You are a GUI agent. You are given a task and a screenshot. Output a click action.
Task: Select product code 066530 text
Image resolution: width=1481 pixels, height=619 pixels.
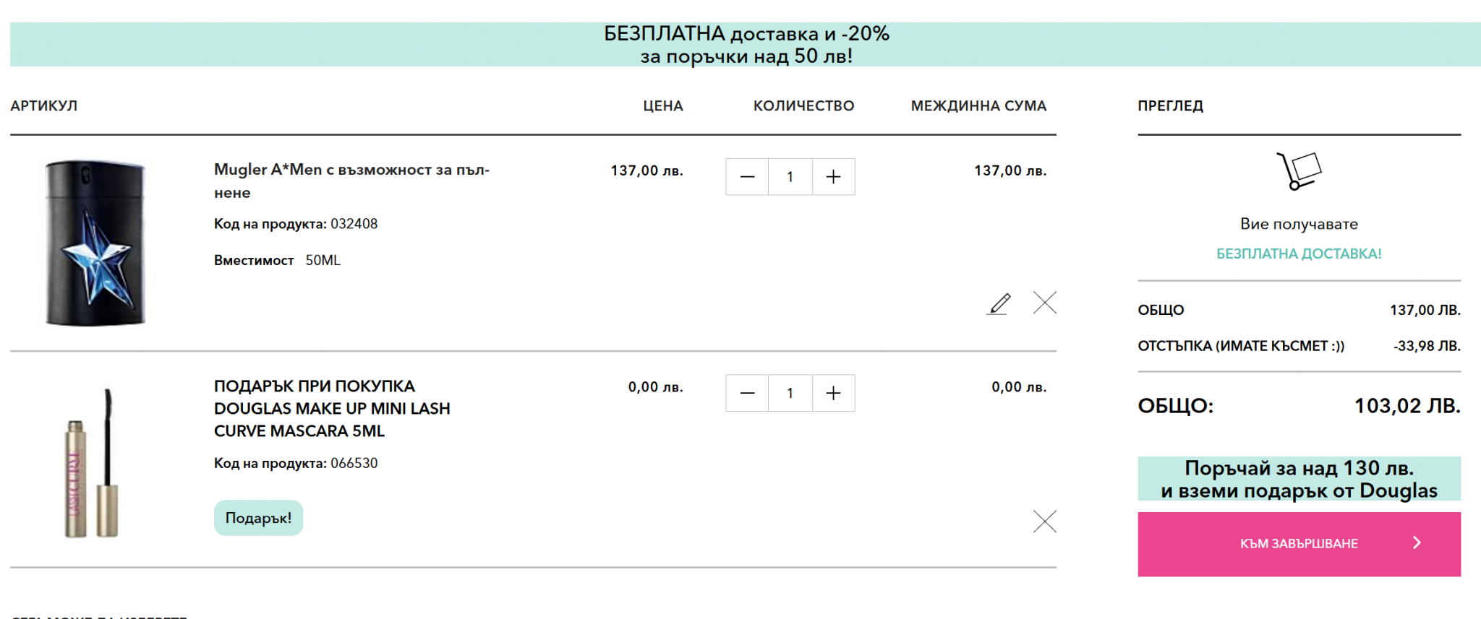(354, 463)
